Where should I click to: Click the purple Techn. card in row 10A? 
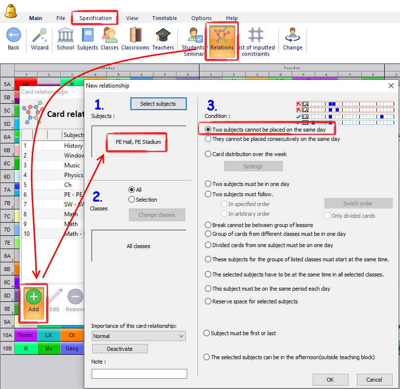[26, 336]
